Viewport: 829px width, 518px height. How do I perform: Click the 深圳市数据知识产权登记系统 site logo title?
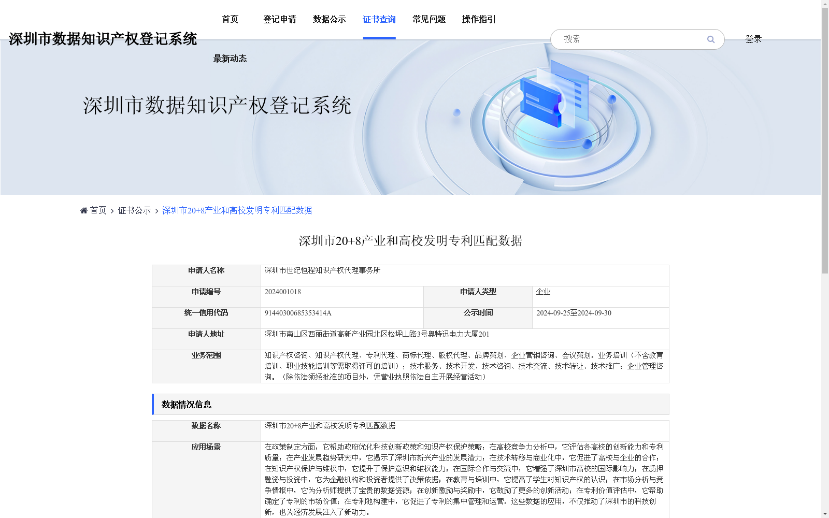103,39
